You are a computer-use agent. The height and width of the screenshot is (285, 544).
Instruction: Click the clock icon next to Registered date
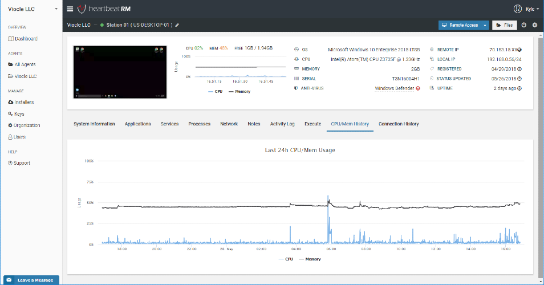coord(519,69)
